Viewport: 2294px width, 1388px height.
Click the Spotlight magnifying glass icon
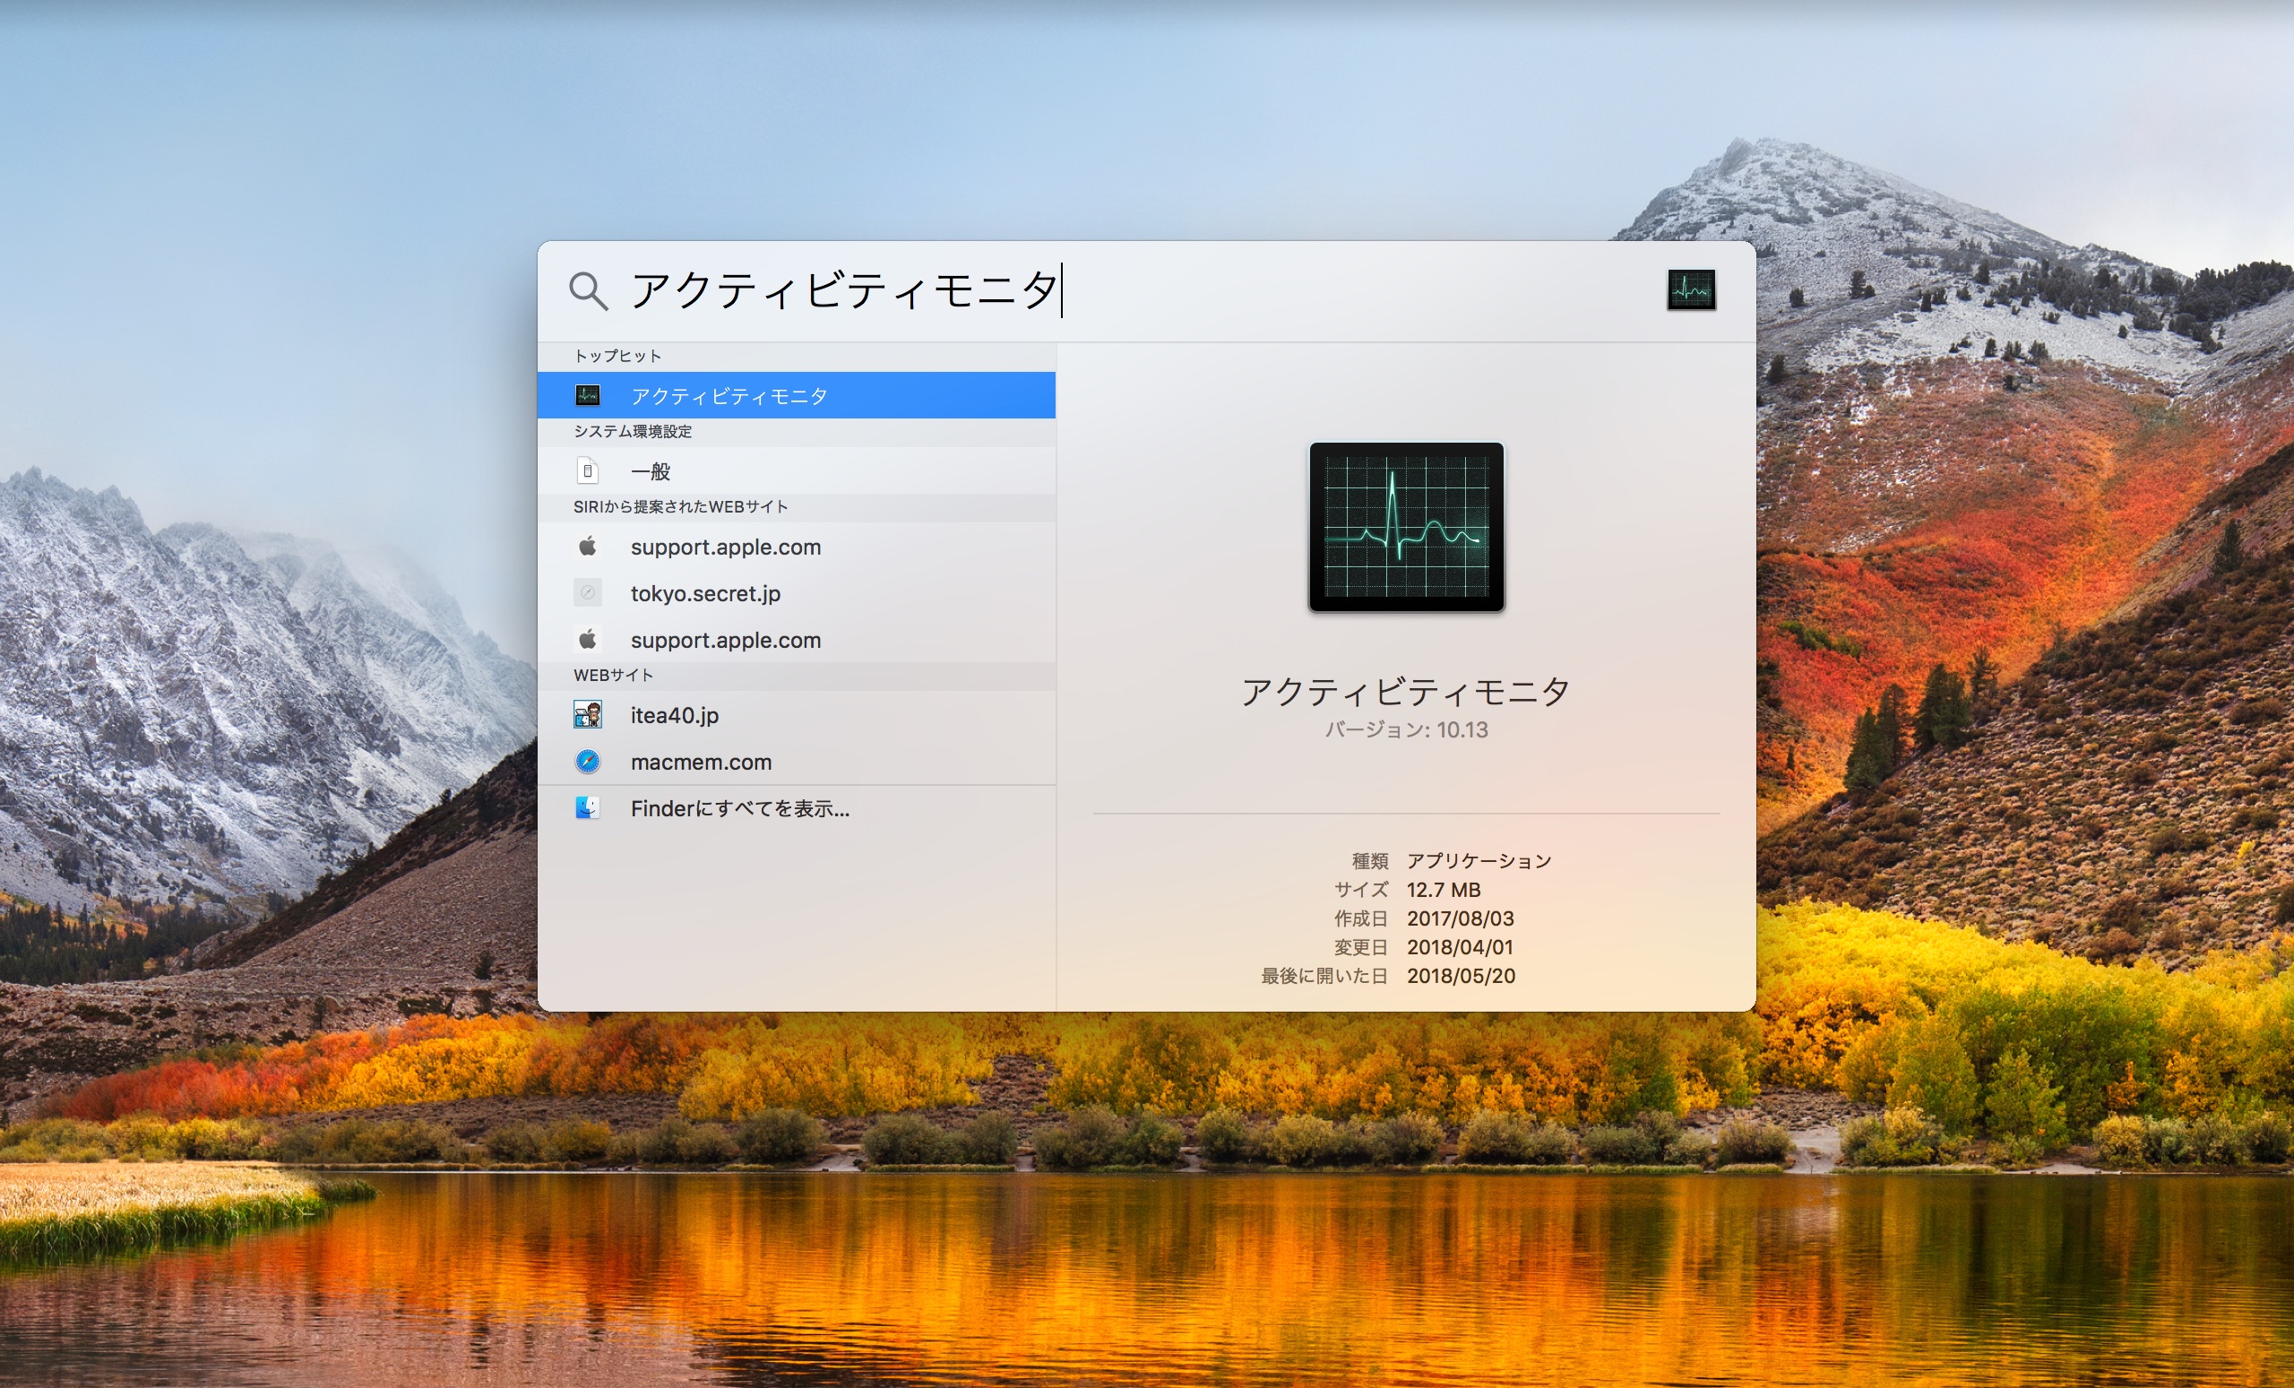[588, 291]
